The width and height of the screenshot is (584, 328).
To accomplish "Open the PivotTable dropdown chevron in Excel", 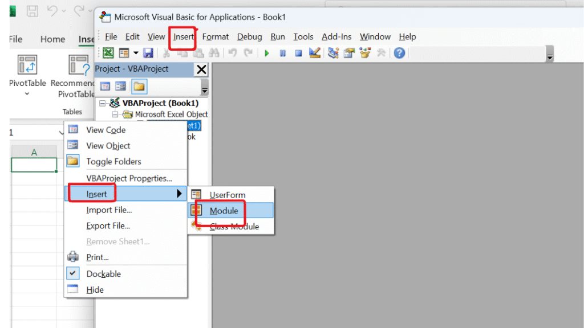I will pyautogui.click(x=27, y=94).
